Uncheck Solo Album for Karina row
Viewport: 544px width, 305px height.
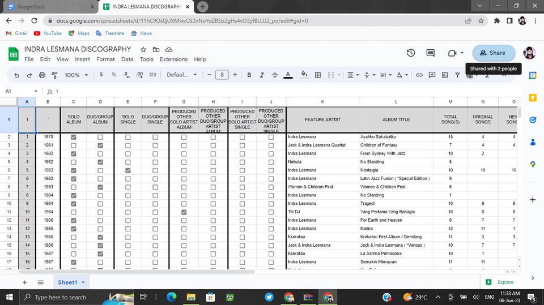pos(74,229)
